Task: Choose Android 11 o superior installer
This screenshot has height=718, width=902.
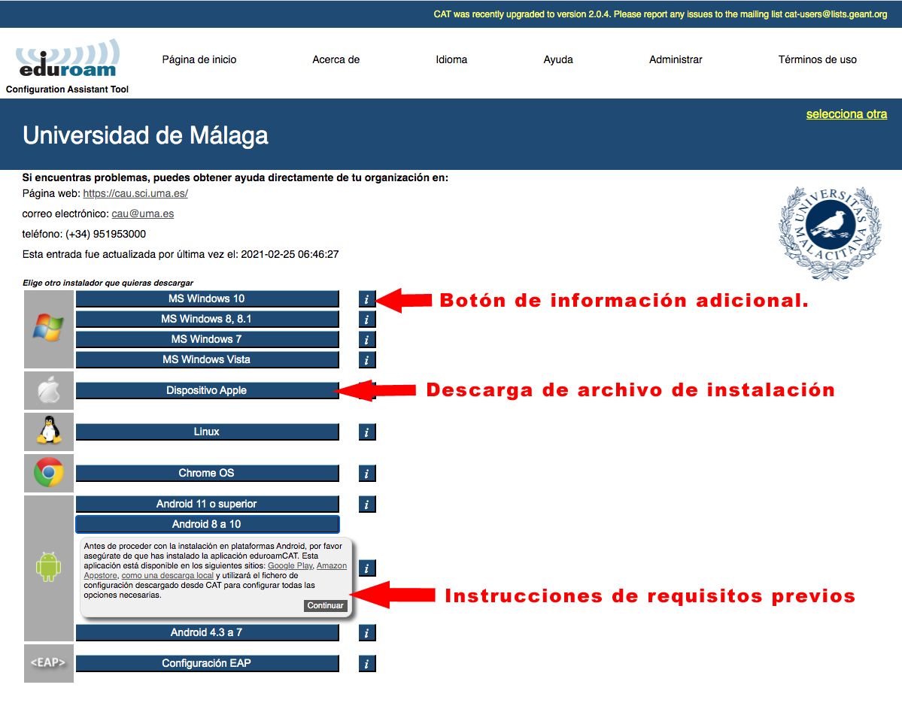Action: (x=207, y=504)
